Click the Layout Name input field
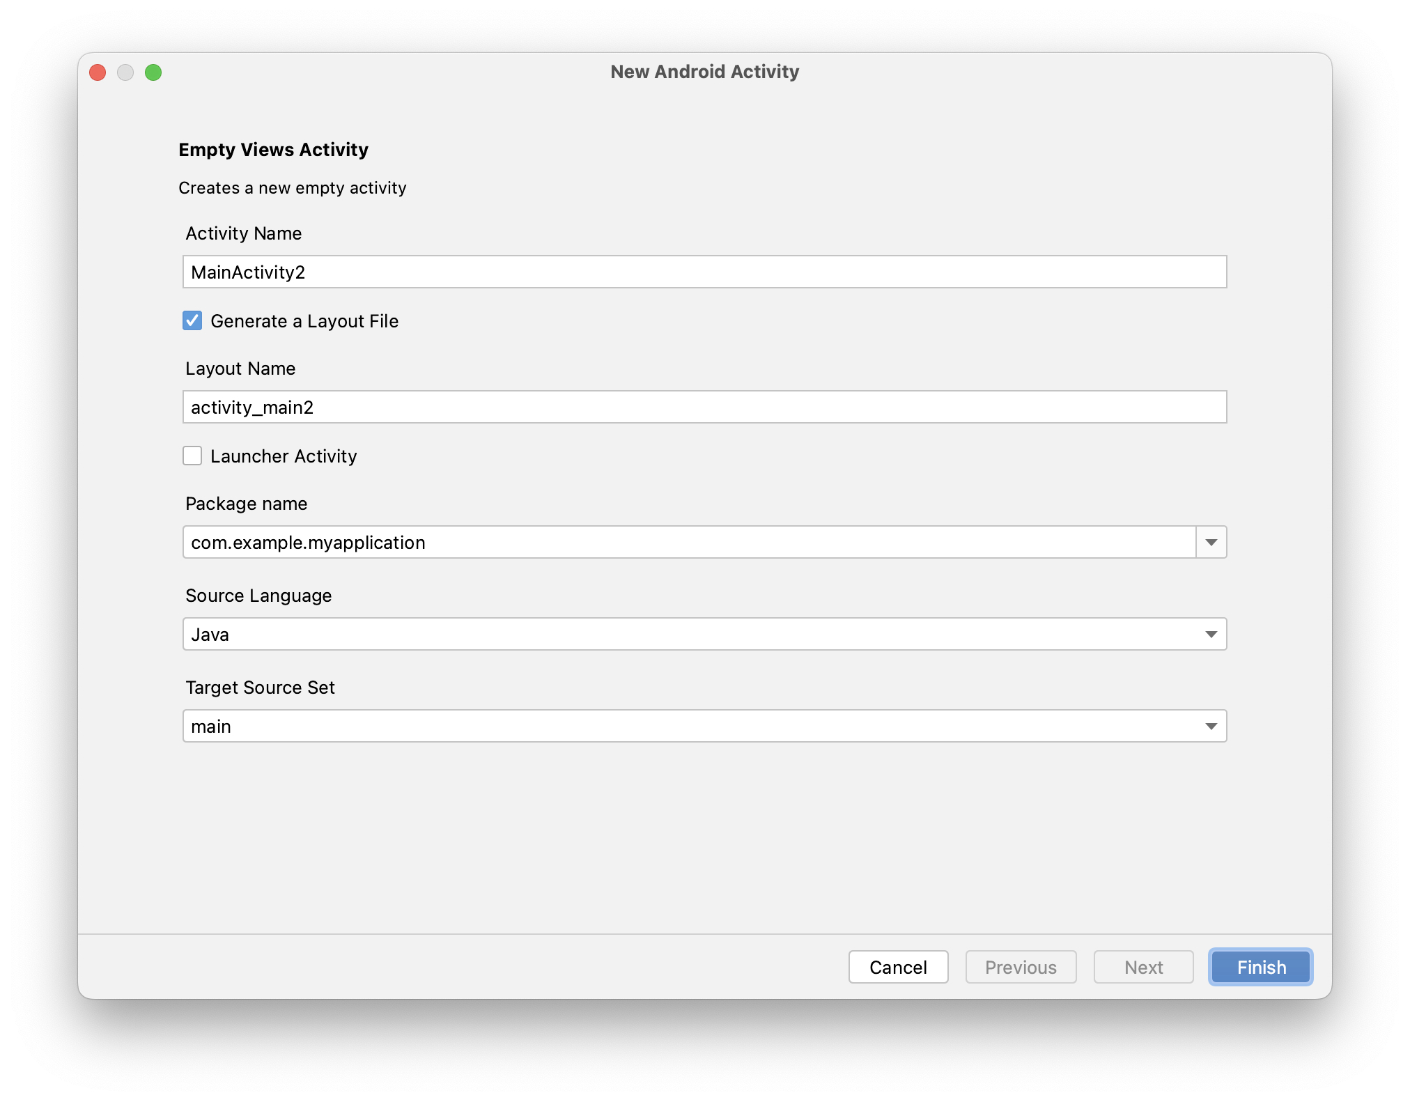1410x1102 pixels. pyautogui.click(x=704, y=407)
